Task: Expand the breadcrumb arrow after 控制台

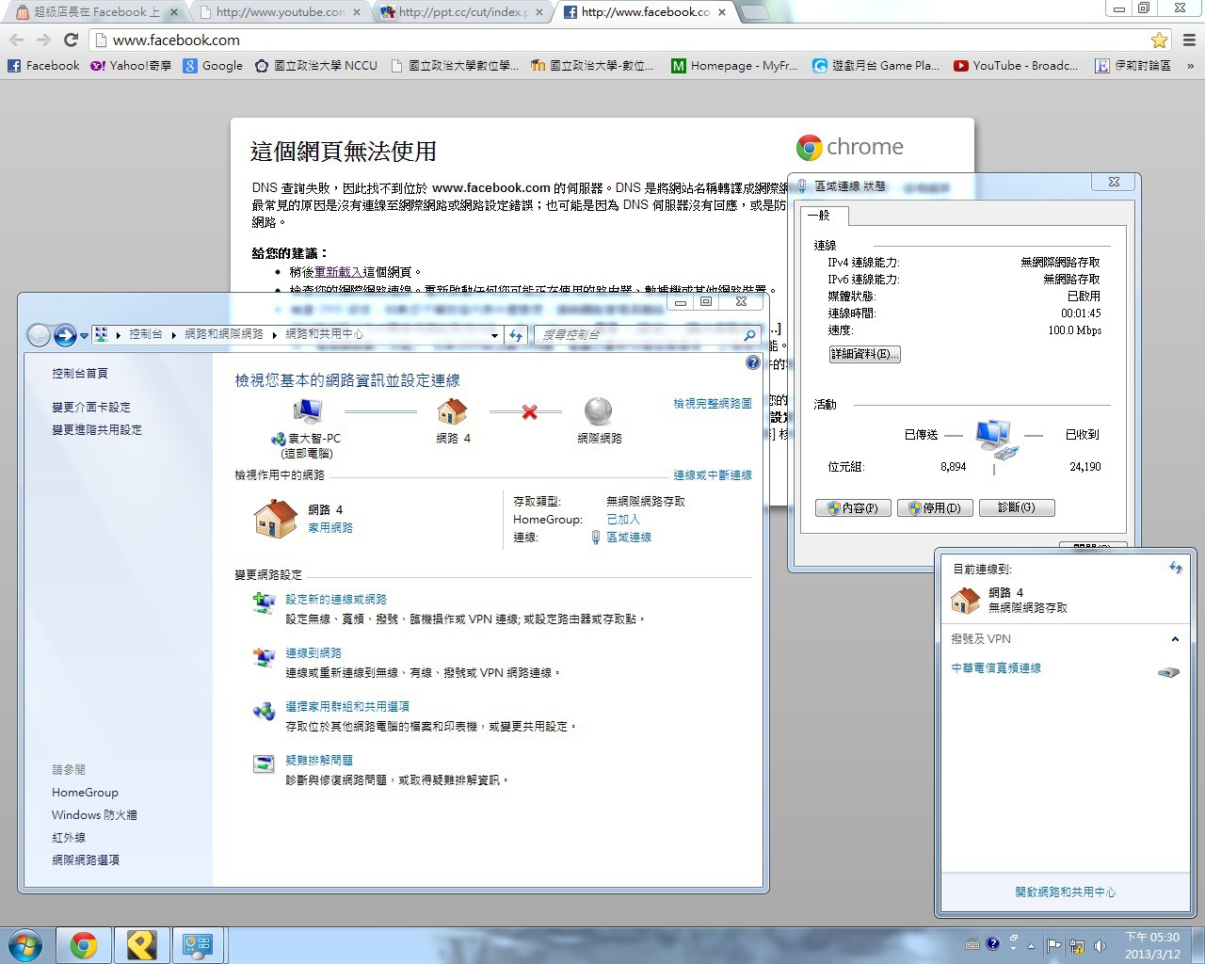Action: pyautogui.click(x=174, y=334)
